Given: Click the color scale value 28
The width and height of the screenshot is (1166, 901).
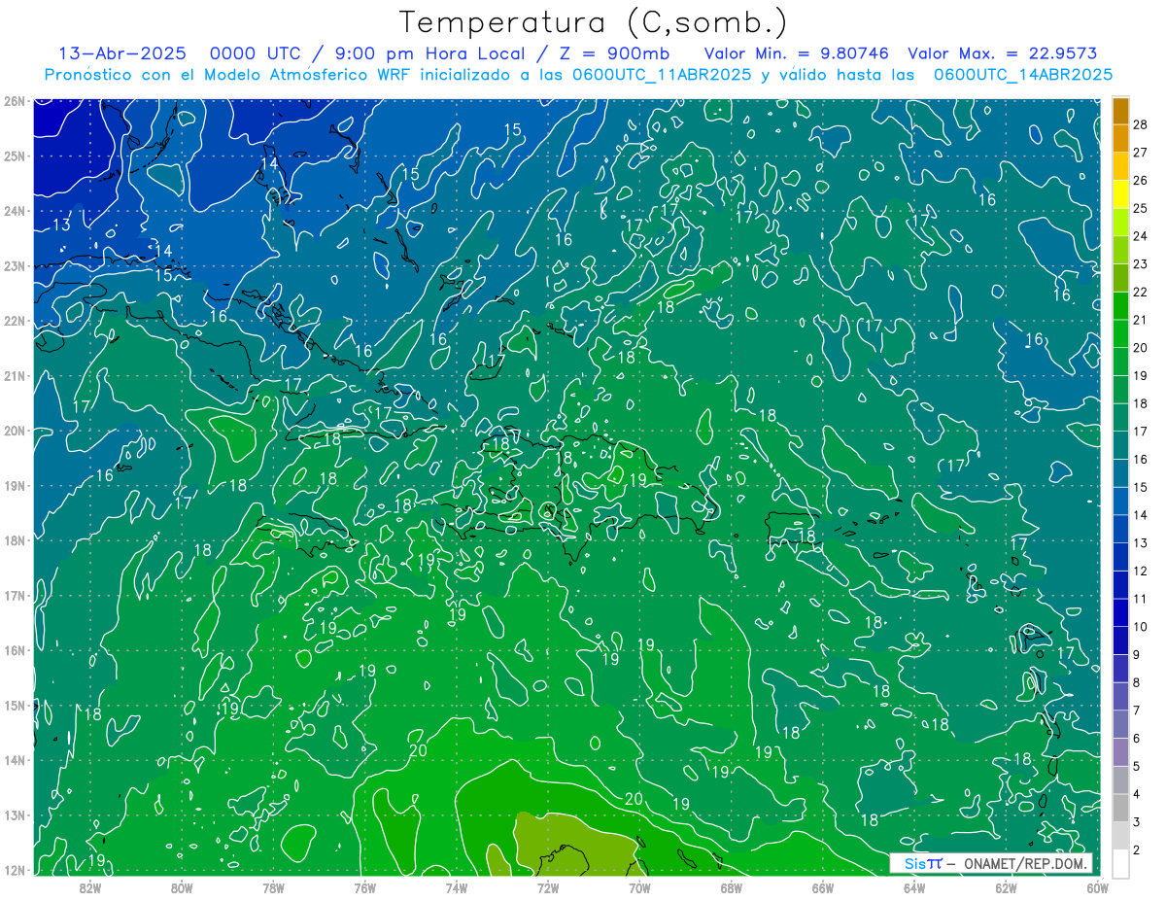Looking at the screenshot, I should pos(1140,124).
